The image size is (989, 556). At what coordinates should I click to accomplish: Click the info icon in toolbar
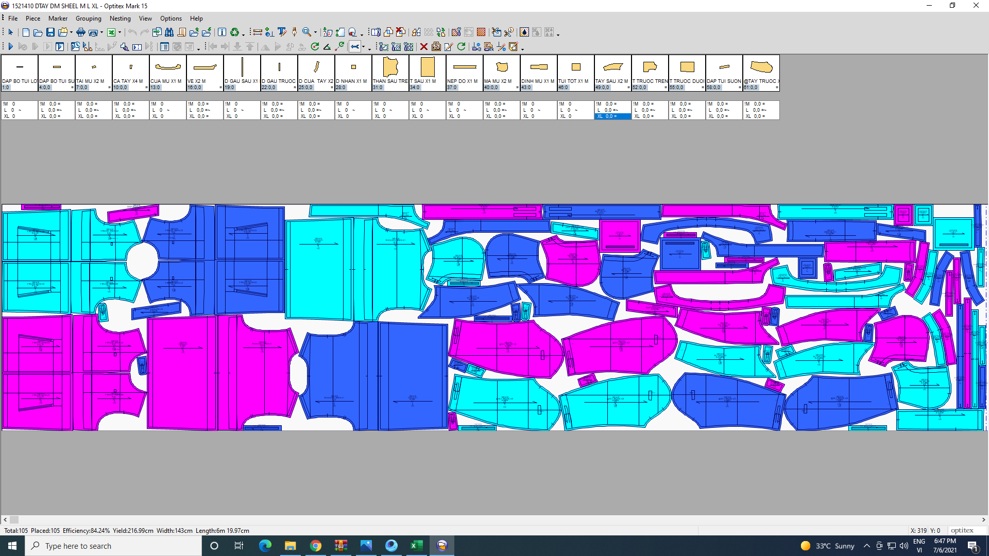click(221, 32)
